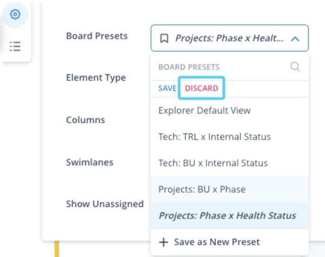Image resolution: width=325 pixels, height=257 pixels.
Task: Save changes to the current preset
Action: [167, 88]
